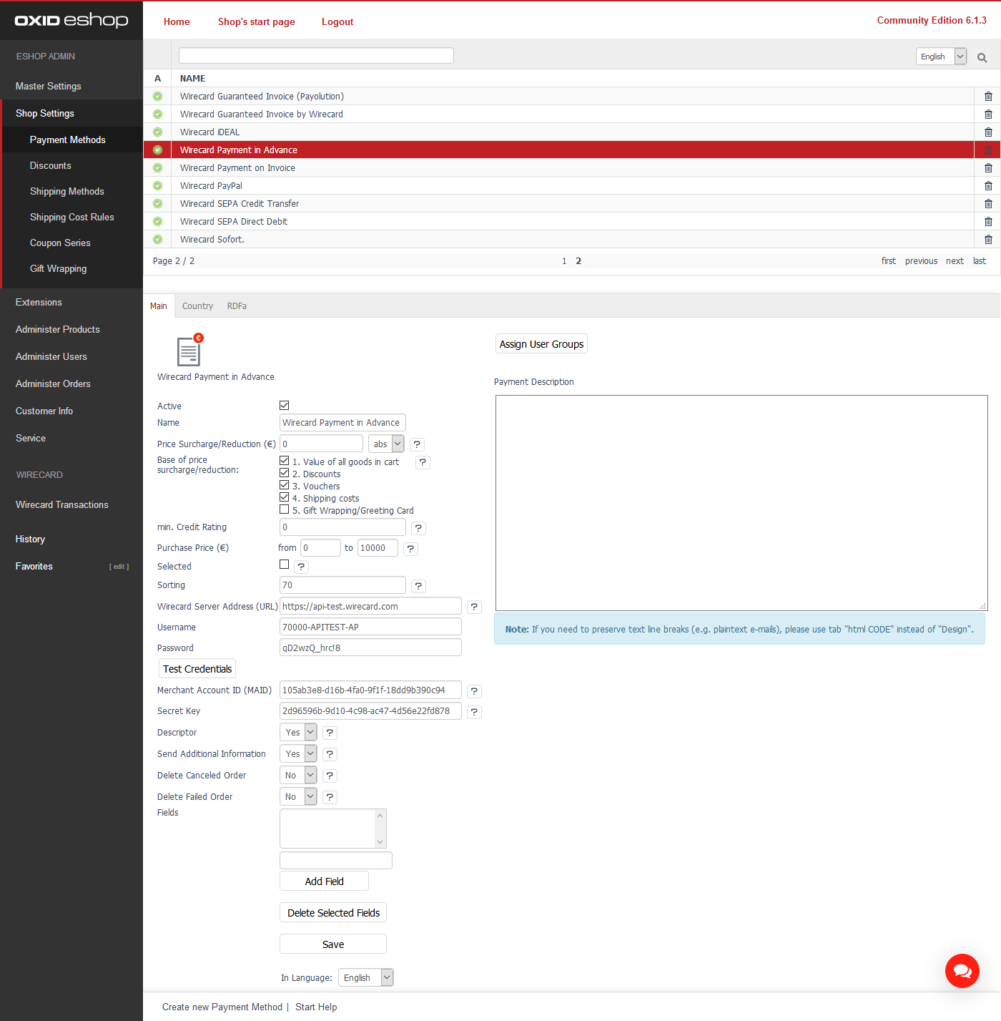Open Delete Failed Order dropdown
The image size is (1001, 1021).
tap(298, 797)
